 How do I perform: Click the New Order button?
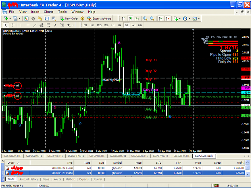(69, 18)
